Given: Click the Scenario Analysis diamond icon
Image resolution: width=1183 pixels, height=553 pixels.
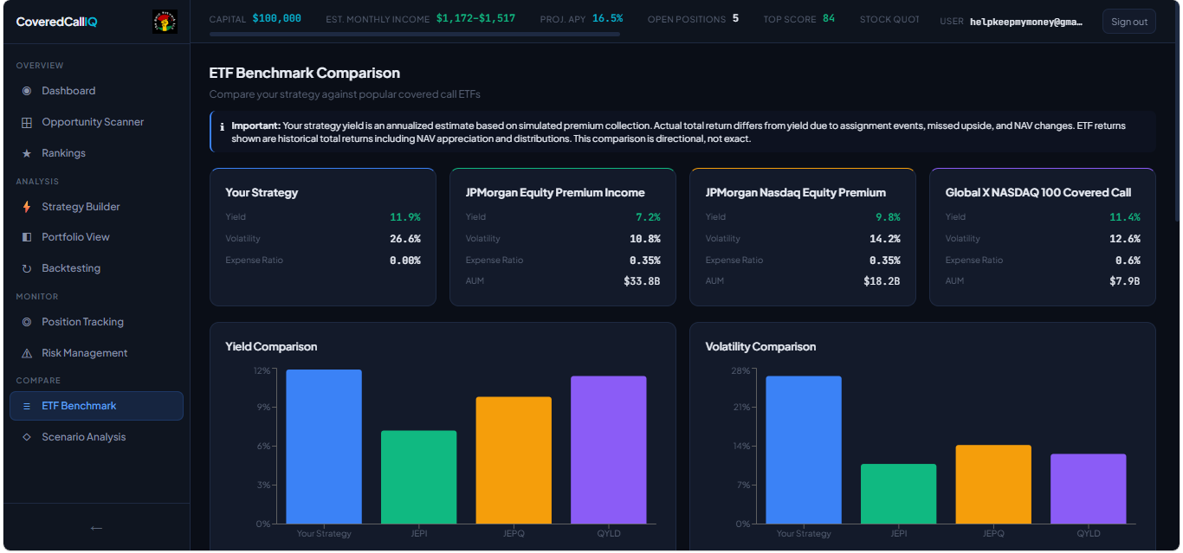Looking at the screenshot, I should point(27,437).
